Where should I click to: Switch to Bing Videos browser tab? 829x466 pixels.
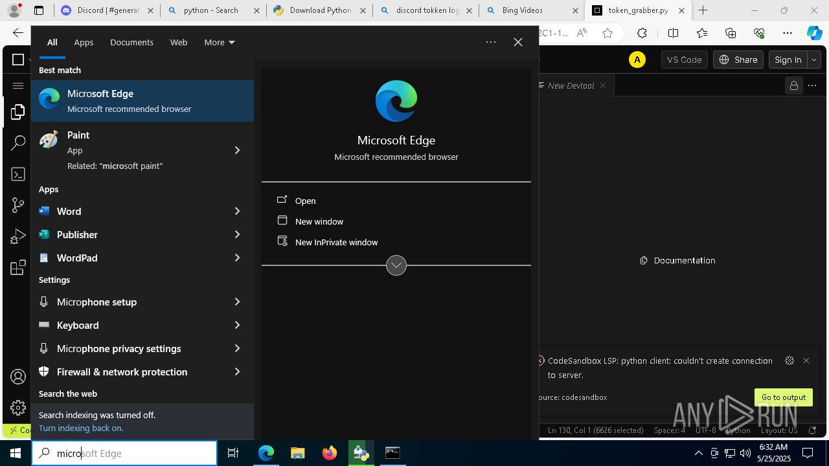click(x=531, y=10)
